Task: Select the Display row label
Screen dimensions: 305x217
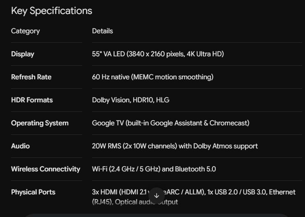Action: pyautogui.click(x=23, y=54)
